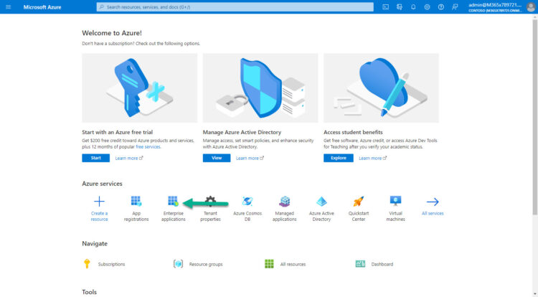Click the Dashboard icon
Screen dimensions: 538x297
tap(360, 264)
